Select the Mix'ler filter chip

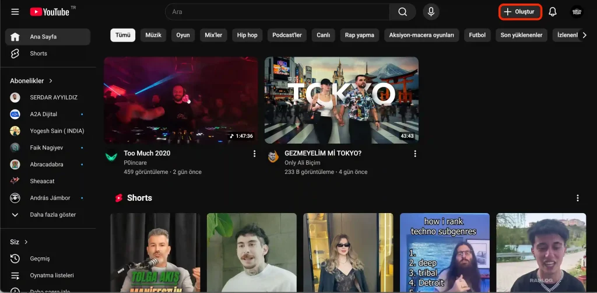pyautogui.click(x=213, y=35)
